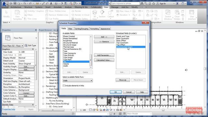Collapse the Graphics properties section
Viewport: 208px width, 117px height.
[x=33, y=49]
